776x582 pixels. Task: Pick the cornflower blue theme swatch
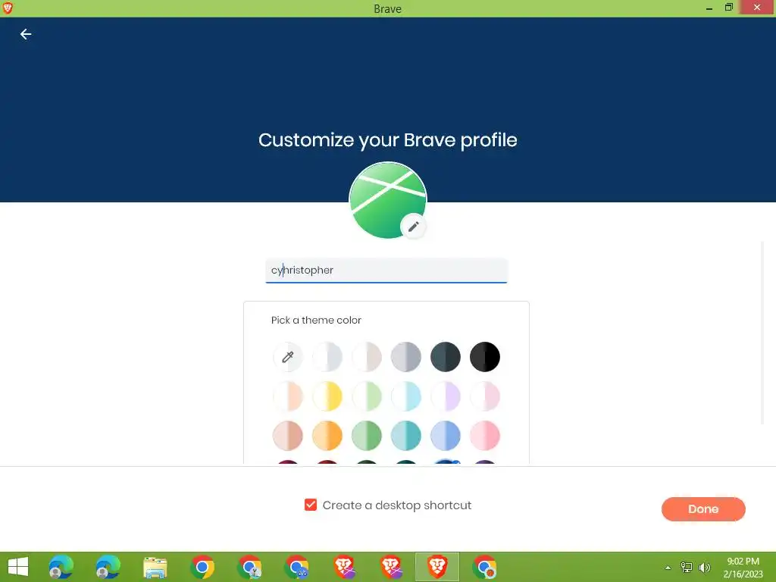pos(446,436)
